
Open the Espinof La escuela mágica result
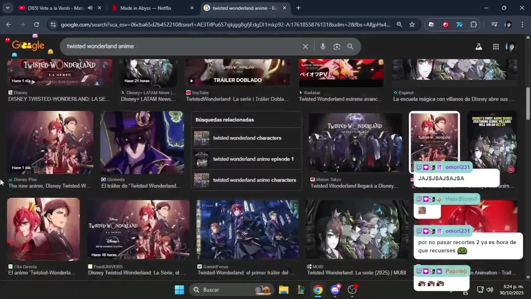pyautogui.click(x=454, y=99)
